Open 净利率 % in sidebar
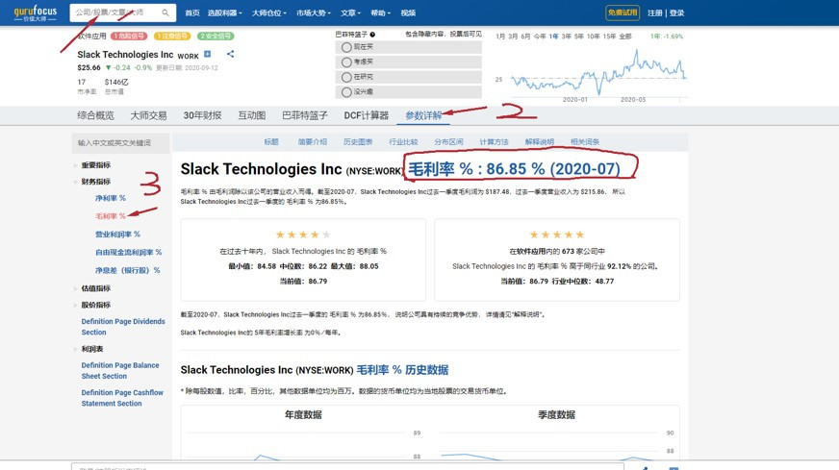839x470 pixels. [111, 198]
